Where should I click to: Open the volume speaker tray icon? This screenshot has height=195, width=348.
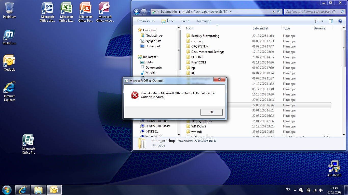[321, 190]
